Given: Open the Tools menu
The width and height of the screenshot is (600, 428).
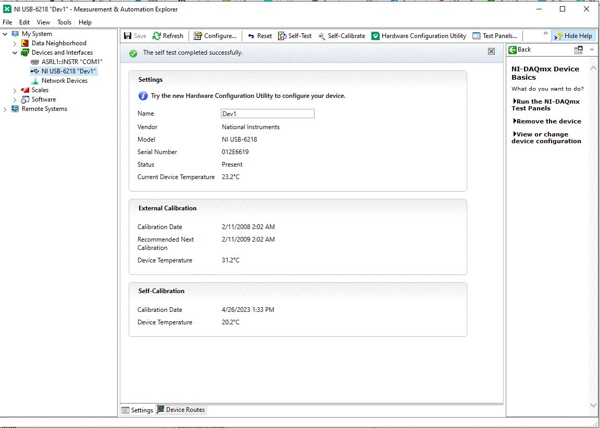Looking at the screenshot, I should [64, 22].
